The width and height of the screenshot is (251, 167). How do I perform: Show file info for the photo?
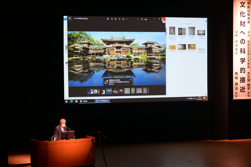[123, 19]
